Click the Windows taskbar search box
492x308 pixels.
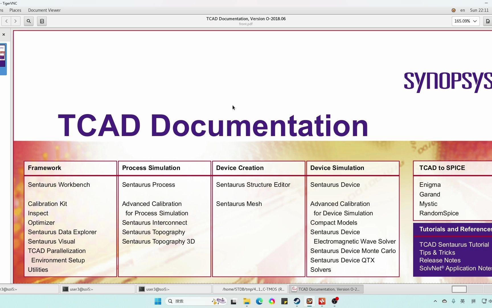(x=196, y=301)
